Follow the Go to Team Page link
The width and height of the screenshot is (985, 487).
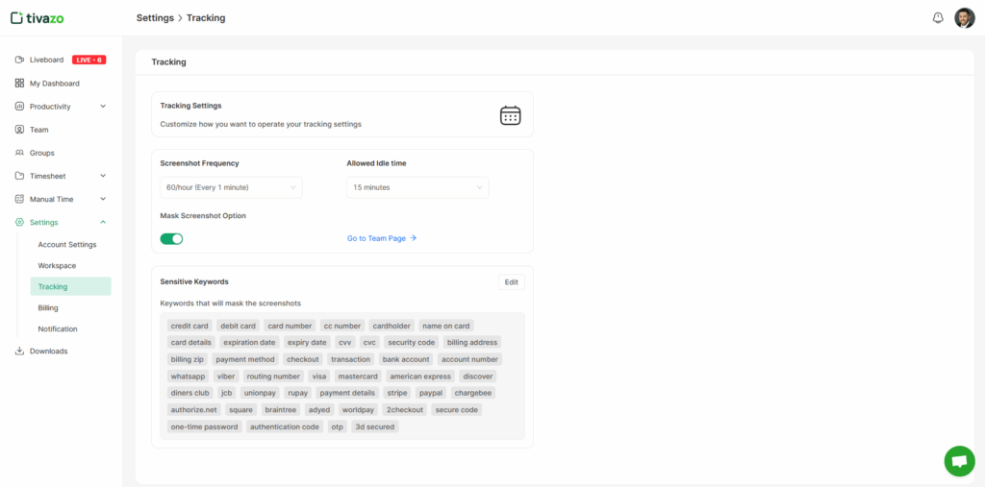382,238
